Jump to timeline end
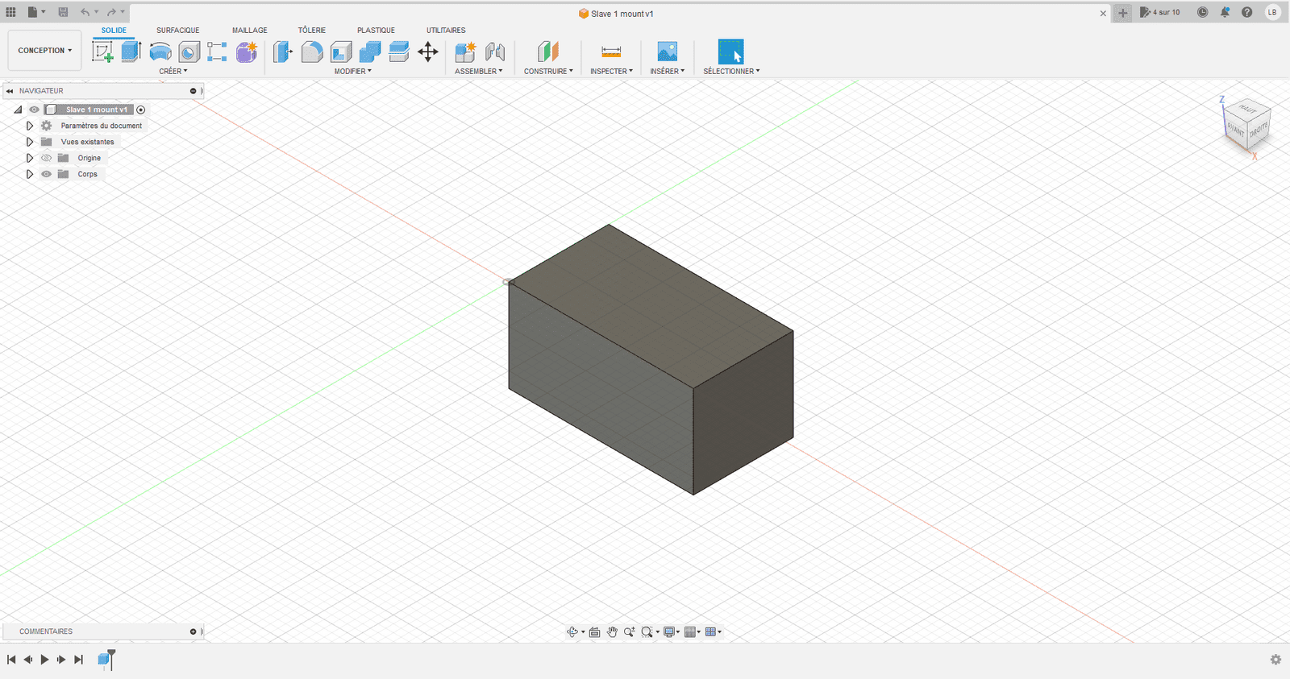The image size is (1290, 679). pyautogui.click(x=78, y=660)
